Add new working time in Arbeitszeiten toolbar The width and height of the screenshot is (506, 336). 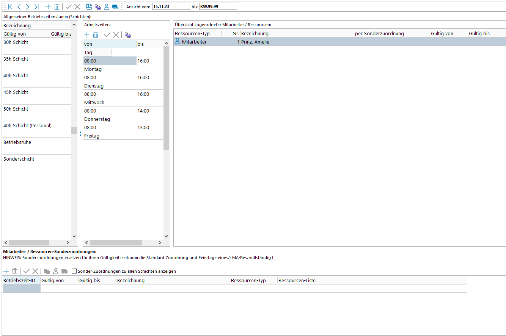coord(87,35)
